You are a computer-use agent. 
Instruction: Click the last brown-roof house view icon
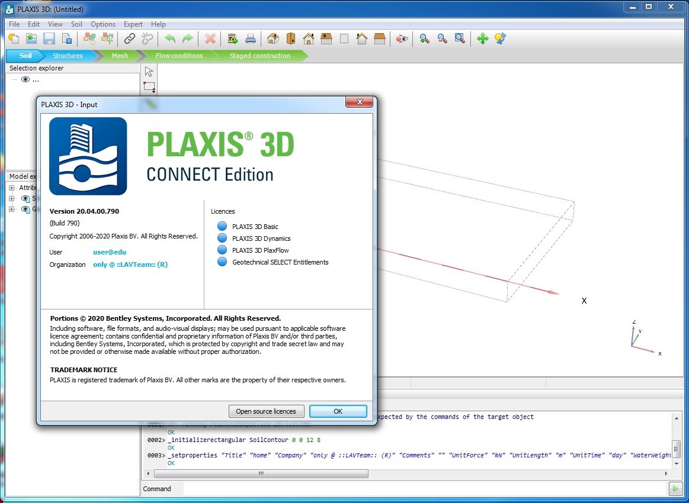tap(380, 38)
